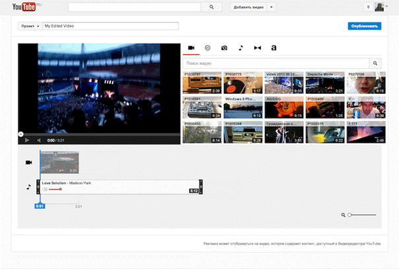Image resolution: width=399 pixels, height=269 pixels.
Task: Select the P1030493 video thumbnail
Action: click(202, 132)
